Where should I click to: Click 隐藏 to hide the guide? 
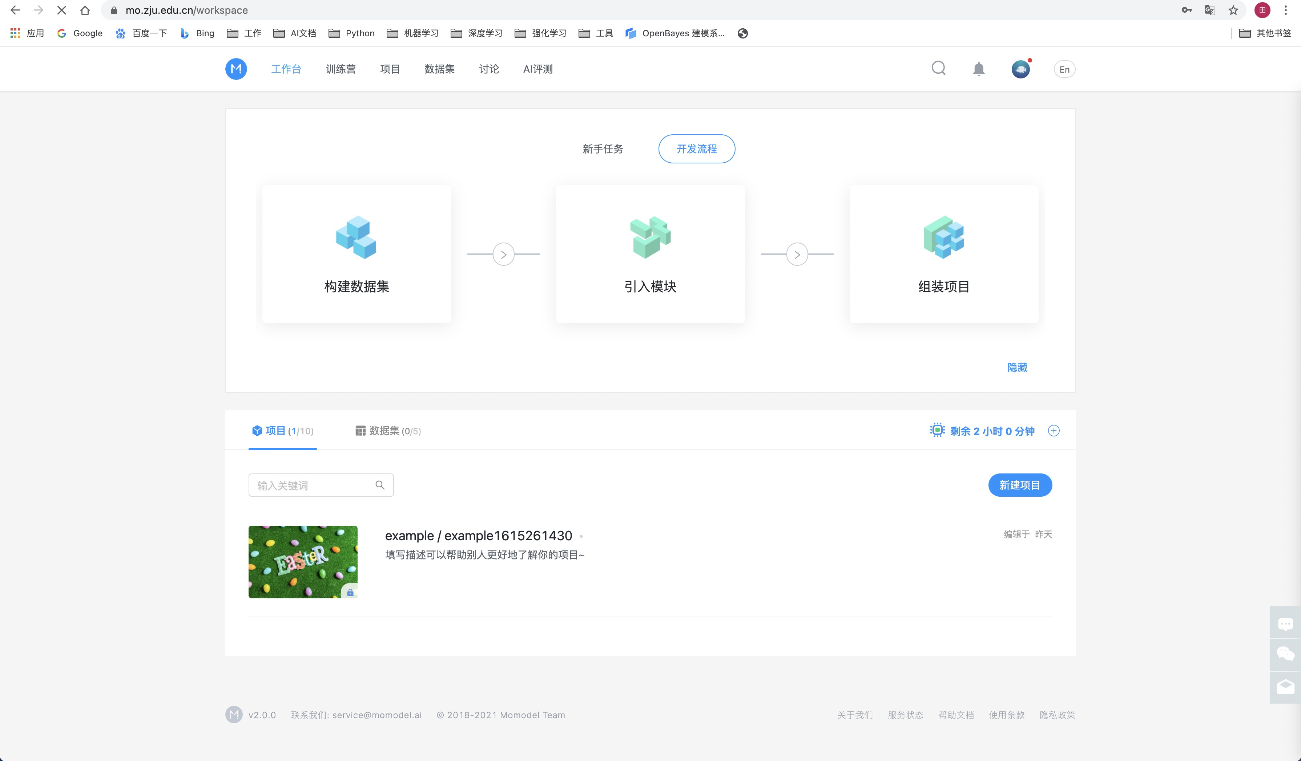pyautogui.click(x=1017, y=367)
